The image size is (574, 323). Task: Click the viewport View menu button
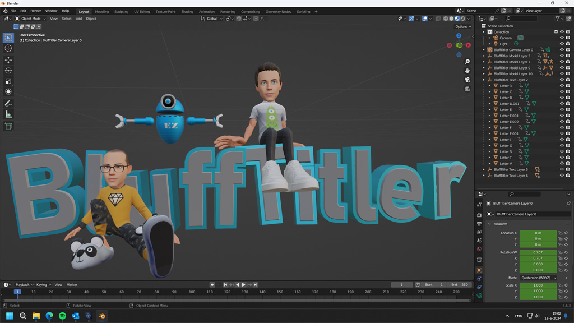tap(54, 19)
